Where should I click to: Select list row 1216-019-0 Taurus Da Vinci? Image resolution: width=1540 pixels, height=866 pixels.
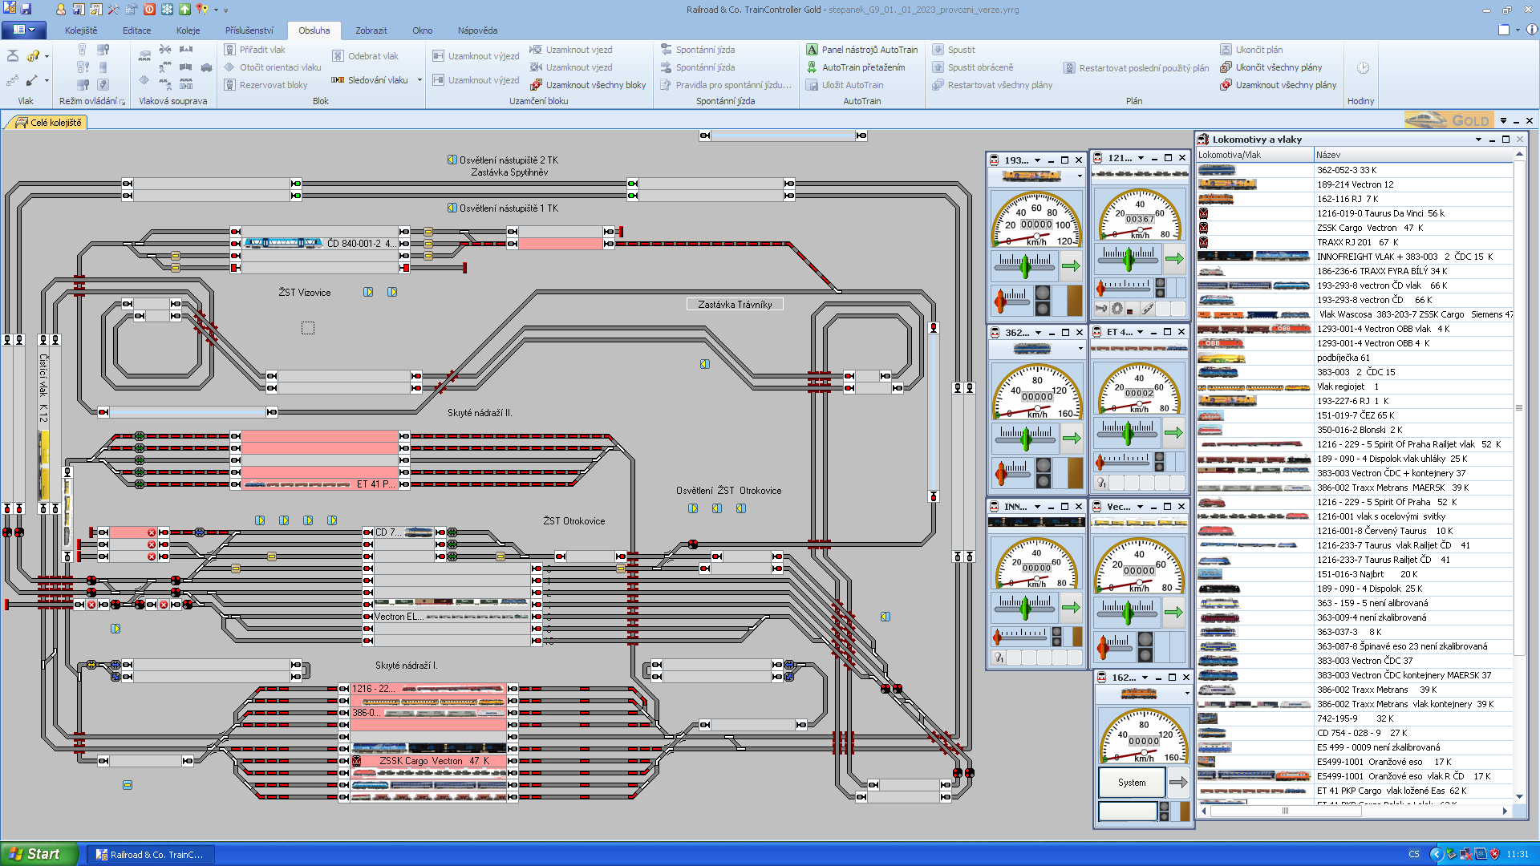[1355, 213]
